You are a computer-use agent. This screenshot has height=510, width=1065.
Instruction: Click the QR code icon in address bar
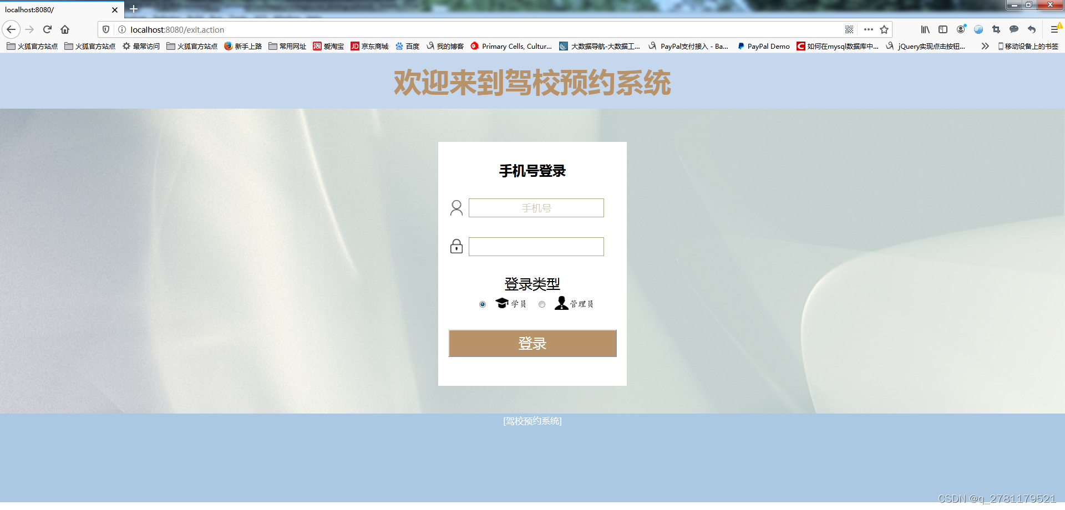(x=849, y=29)
